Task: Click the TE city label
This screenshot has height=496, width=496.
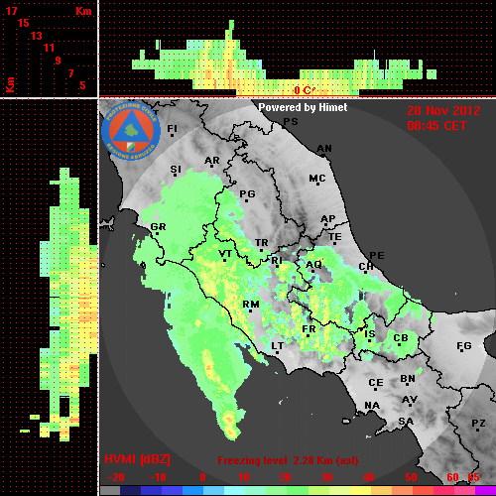Action: (x=335, y=237)
